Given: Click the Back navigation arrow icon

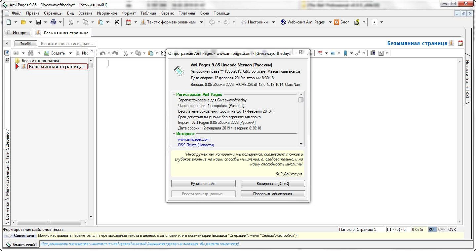Looking at the screenshot, I should pos(212,22).
